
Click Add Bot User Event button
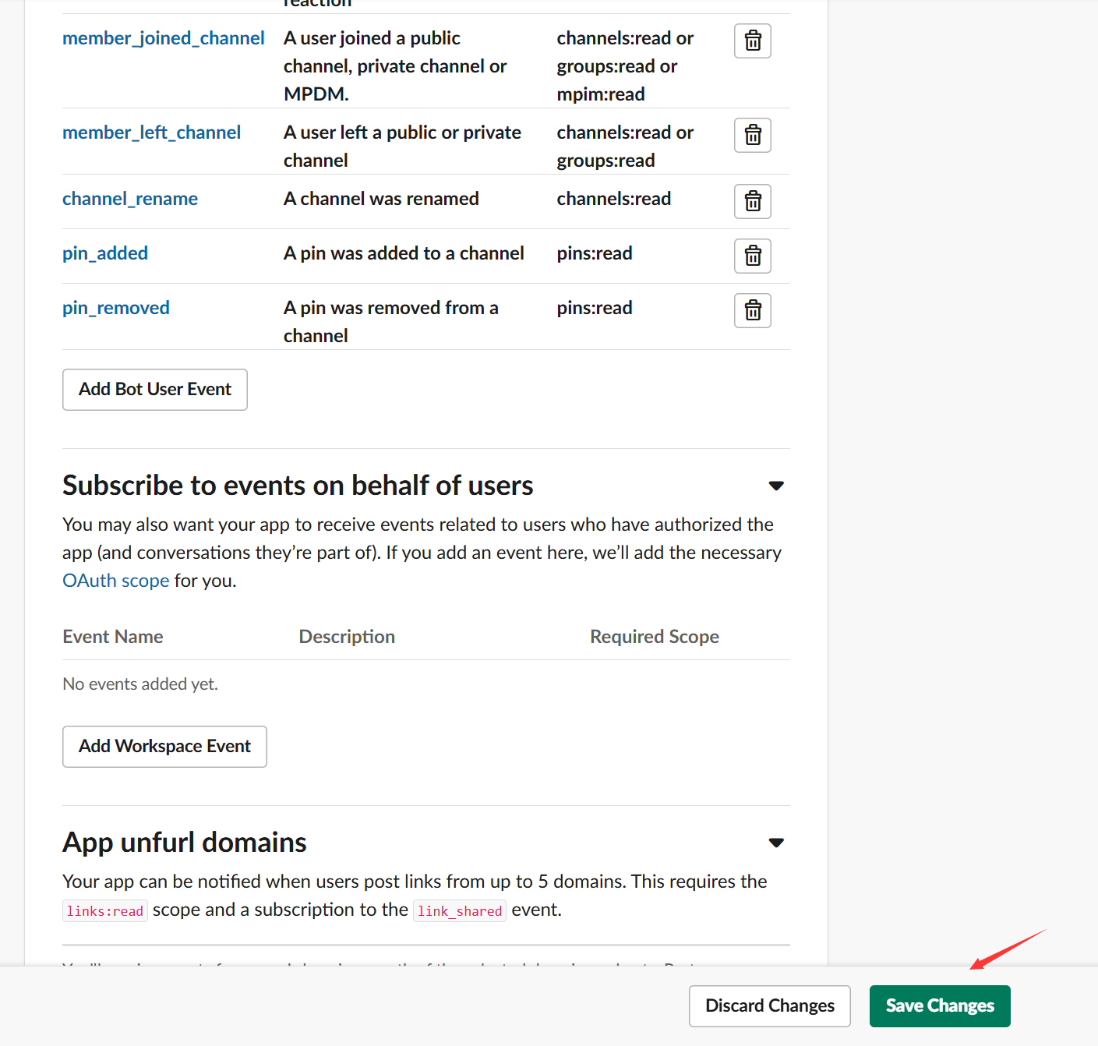[x=154, y=390]
